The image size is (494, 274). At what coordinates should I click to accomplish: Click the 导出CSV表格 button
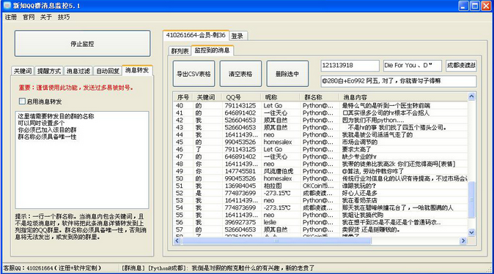coord(193,74)
